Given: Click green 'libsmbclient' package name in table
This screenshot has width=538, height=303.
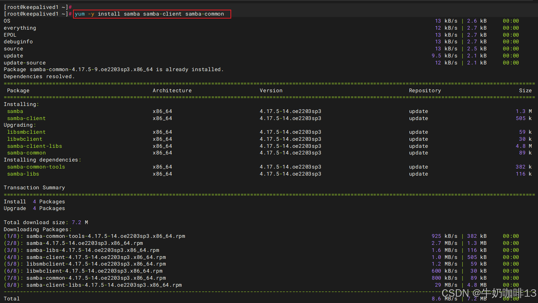Looking at the screenshot, I should point(26,132).
